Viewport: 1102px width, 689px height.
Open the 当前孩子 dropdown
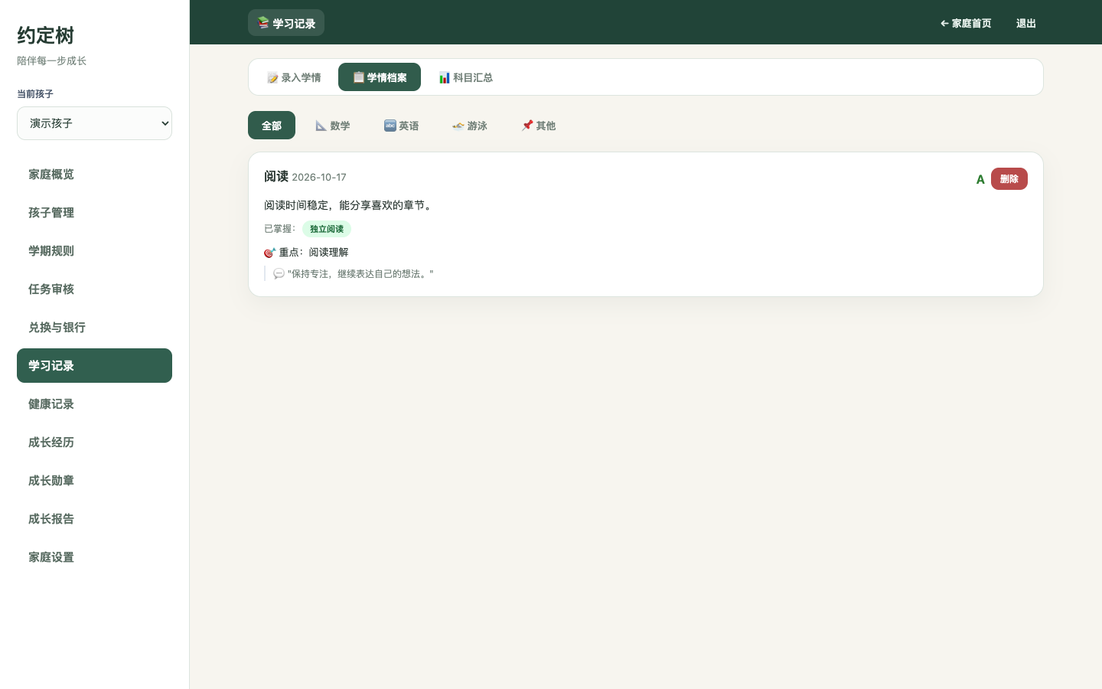tap(94, 123)
